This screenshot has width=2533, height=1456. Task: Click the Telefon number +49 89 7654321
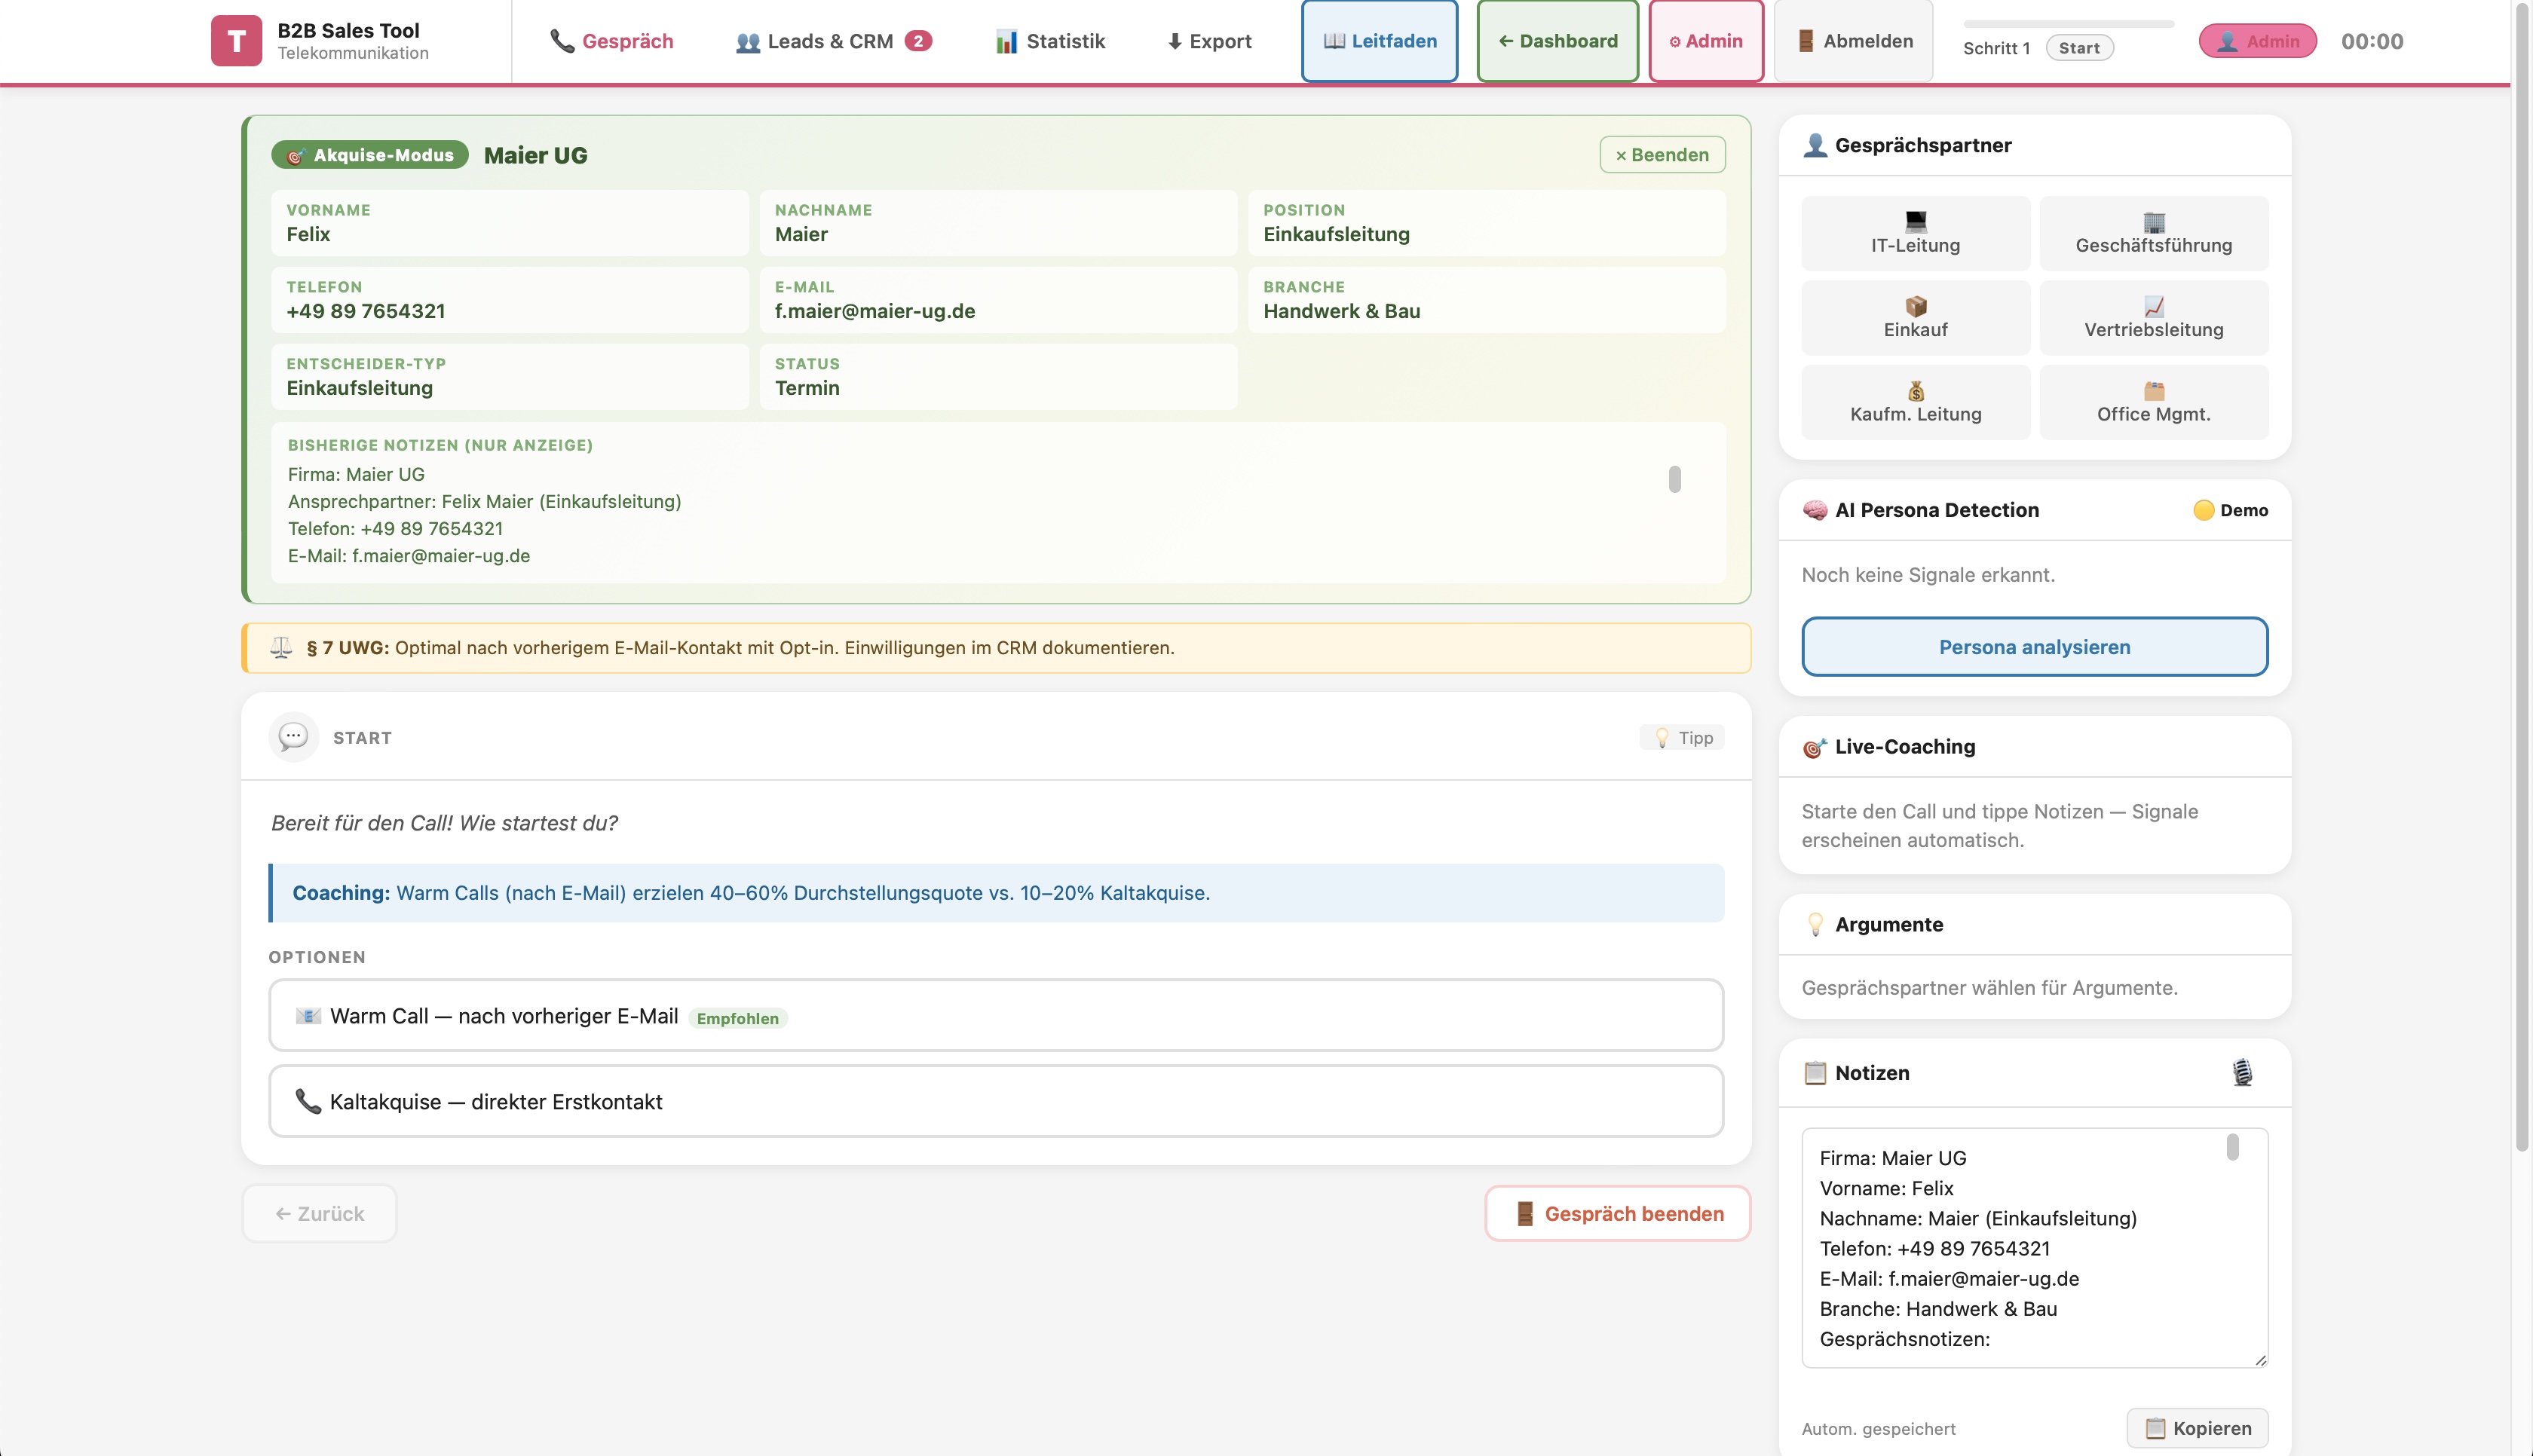coord(365,311)
